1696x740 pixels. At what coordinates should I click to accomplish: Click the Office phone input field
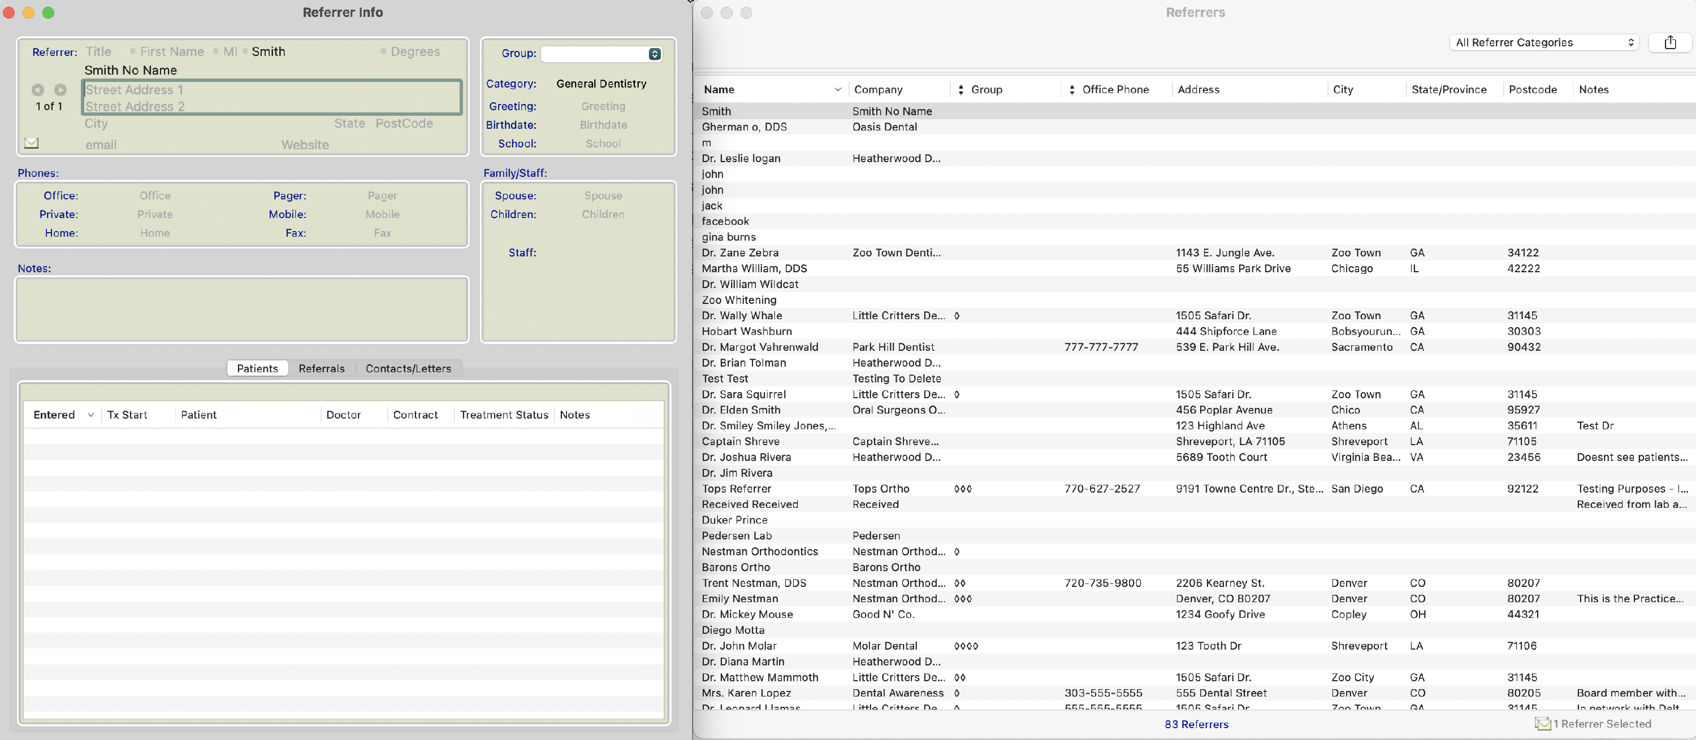point(155,196)
